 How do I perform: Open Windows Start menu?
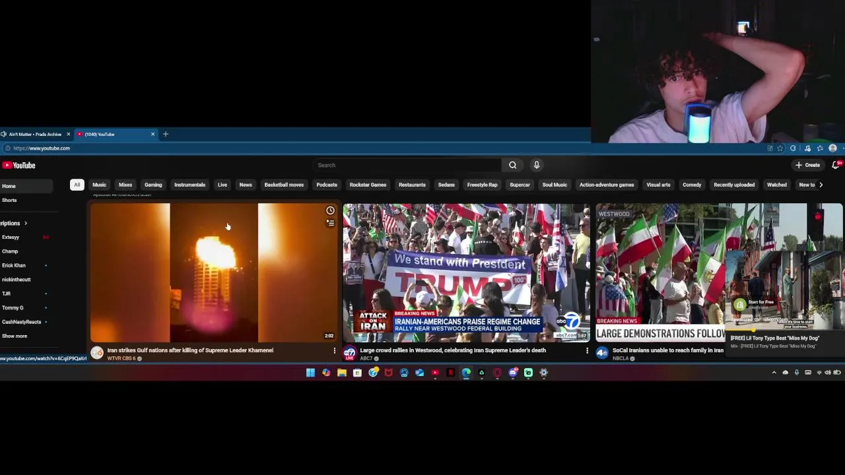310,373
